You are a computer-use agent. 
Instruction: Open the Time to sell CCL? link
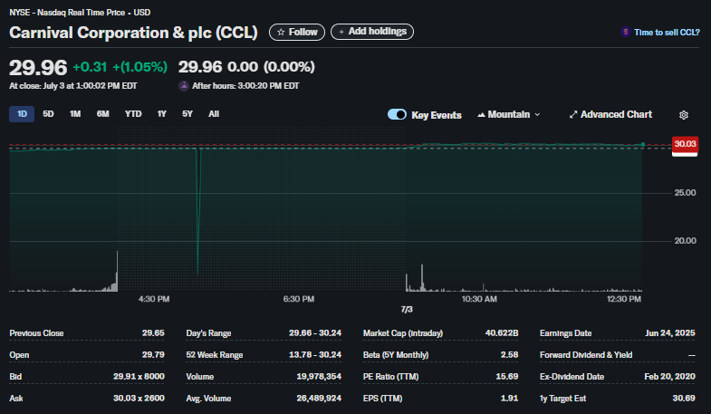click(667, 33)
